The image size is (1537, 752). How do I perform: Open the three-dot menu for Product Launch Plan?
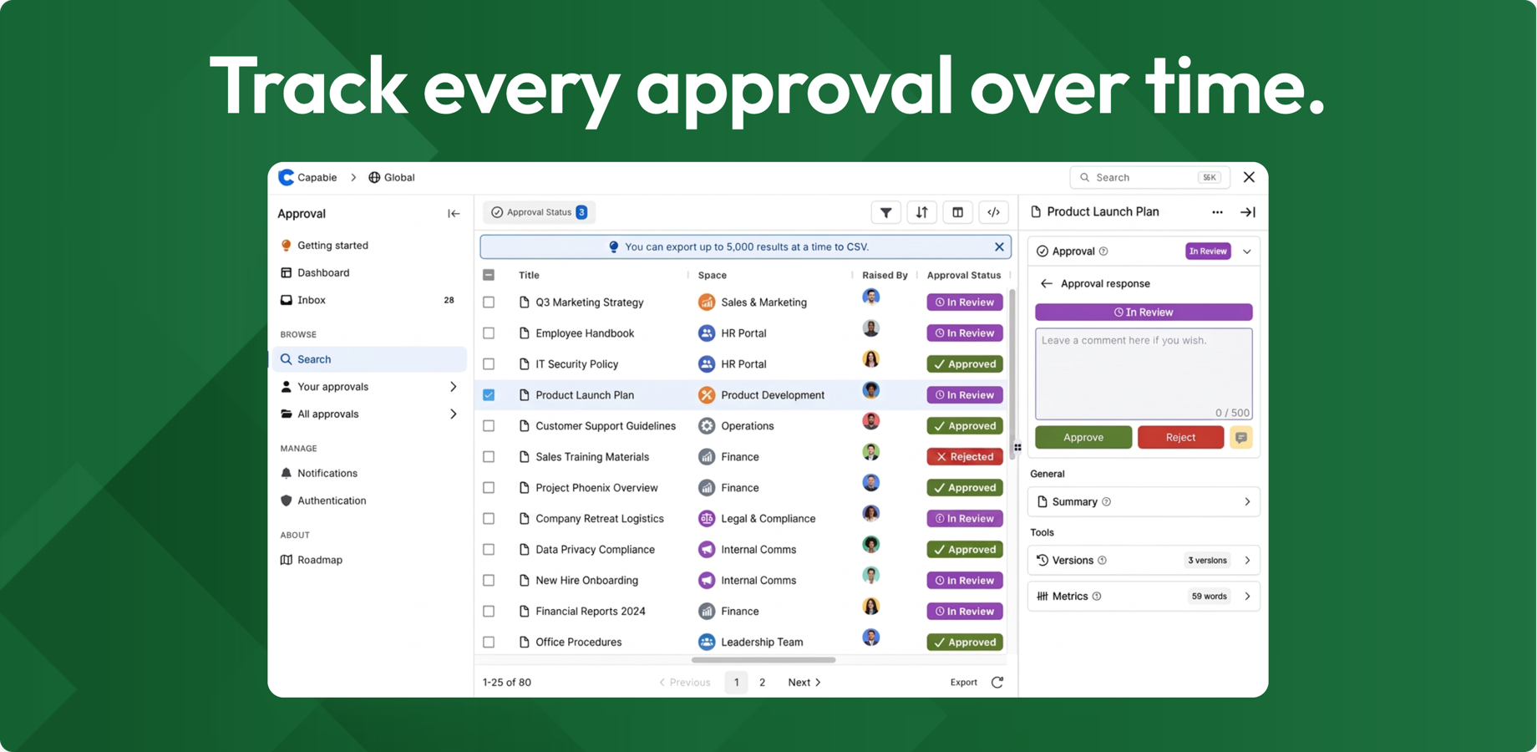coord(1217,212)
